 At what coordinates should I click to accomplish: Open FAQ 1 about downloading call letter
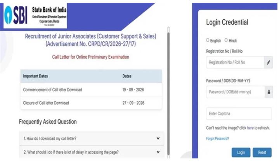click(x=92, y=138)
